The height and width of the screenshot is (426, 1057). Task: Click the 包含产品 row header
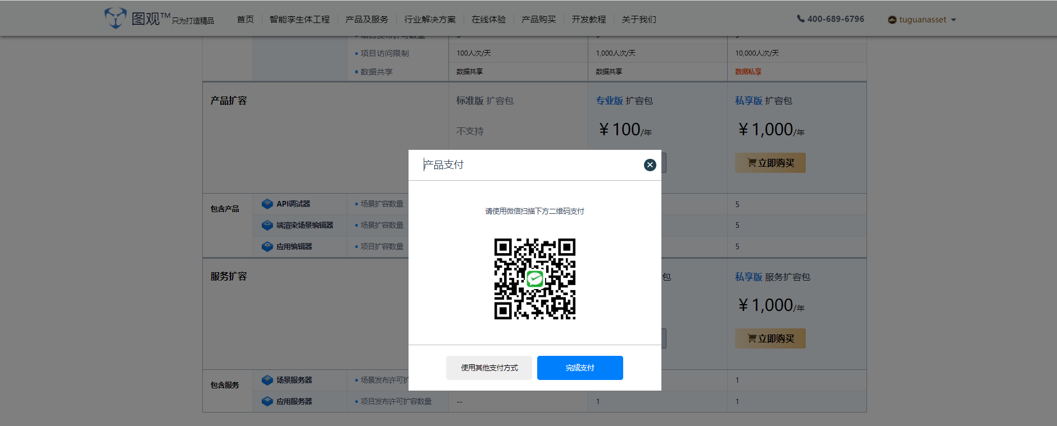click(x=225, y=209)
